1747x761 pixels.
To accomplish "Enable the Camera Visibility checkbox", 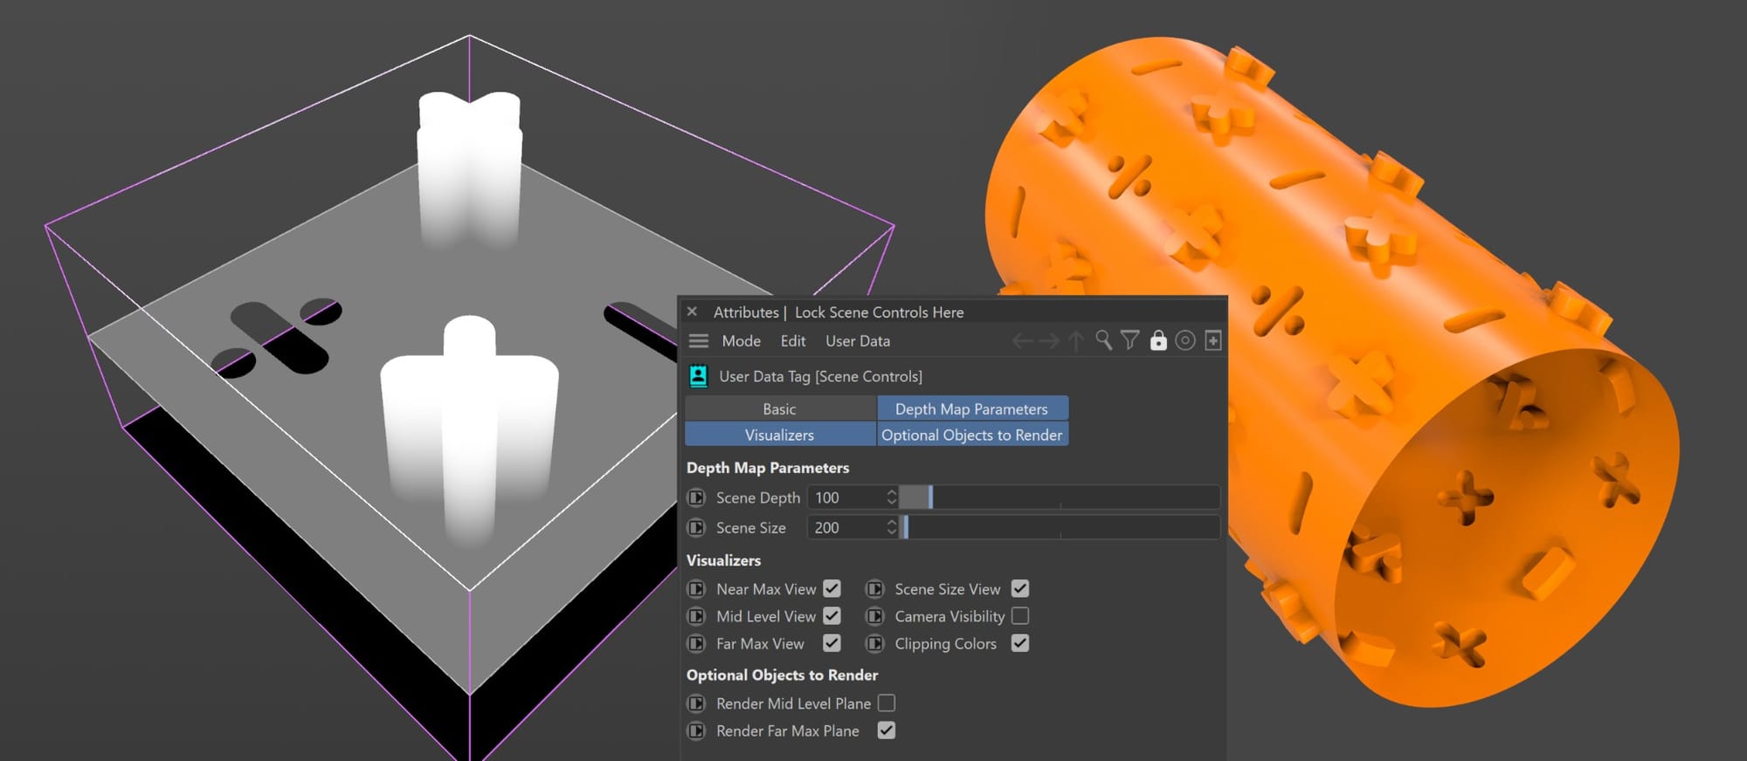I will pos(1020,616).
